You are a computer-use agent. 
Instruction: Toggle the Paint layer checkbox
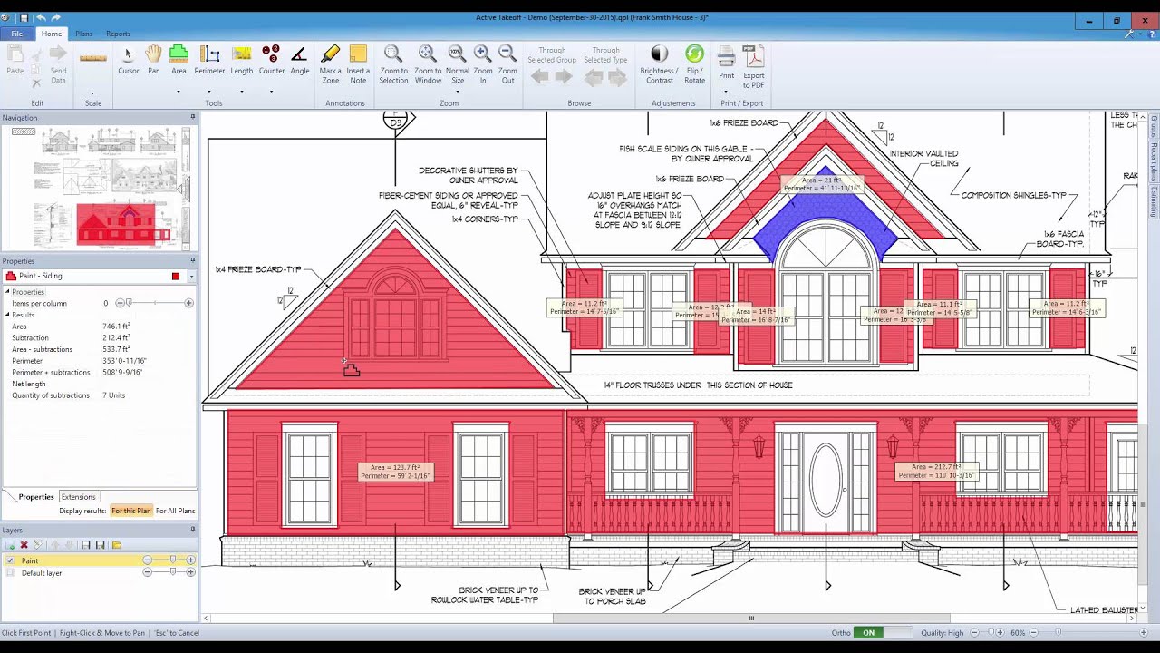pos(10,560)
